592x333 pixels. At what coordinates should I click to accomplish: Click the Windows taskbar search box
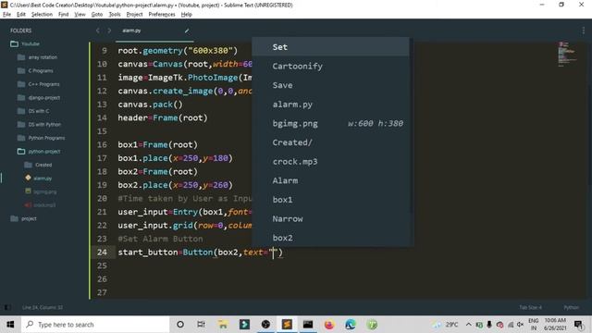(x=95, y=325)
